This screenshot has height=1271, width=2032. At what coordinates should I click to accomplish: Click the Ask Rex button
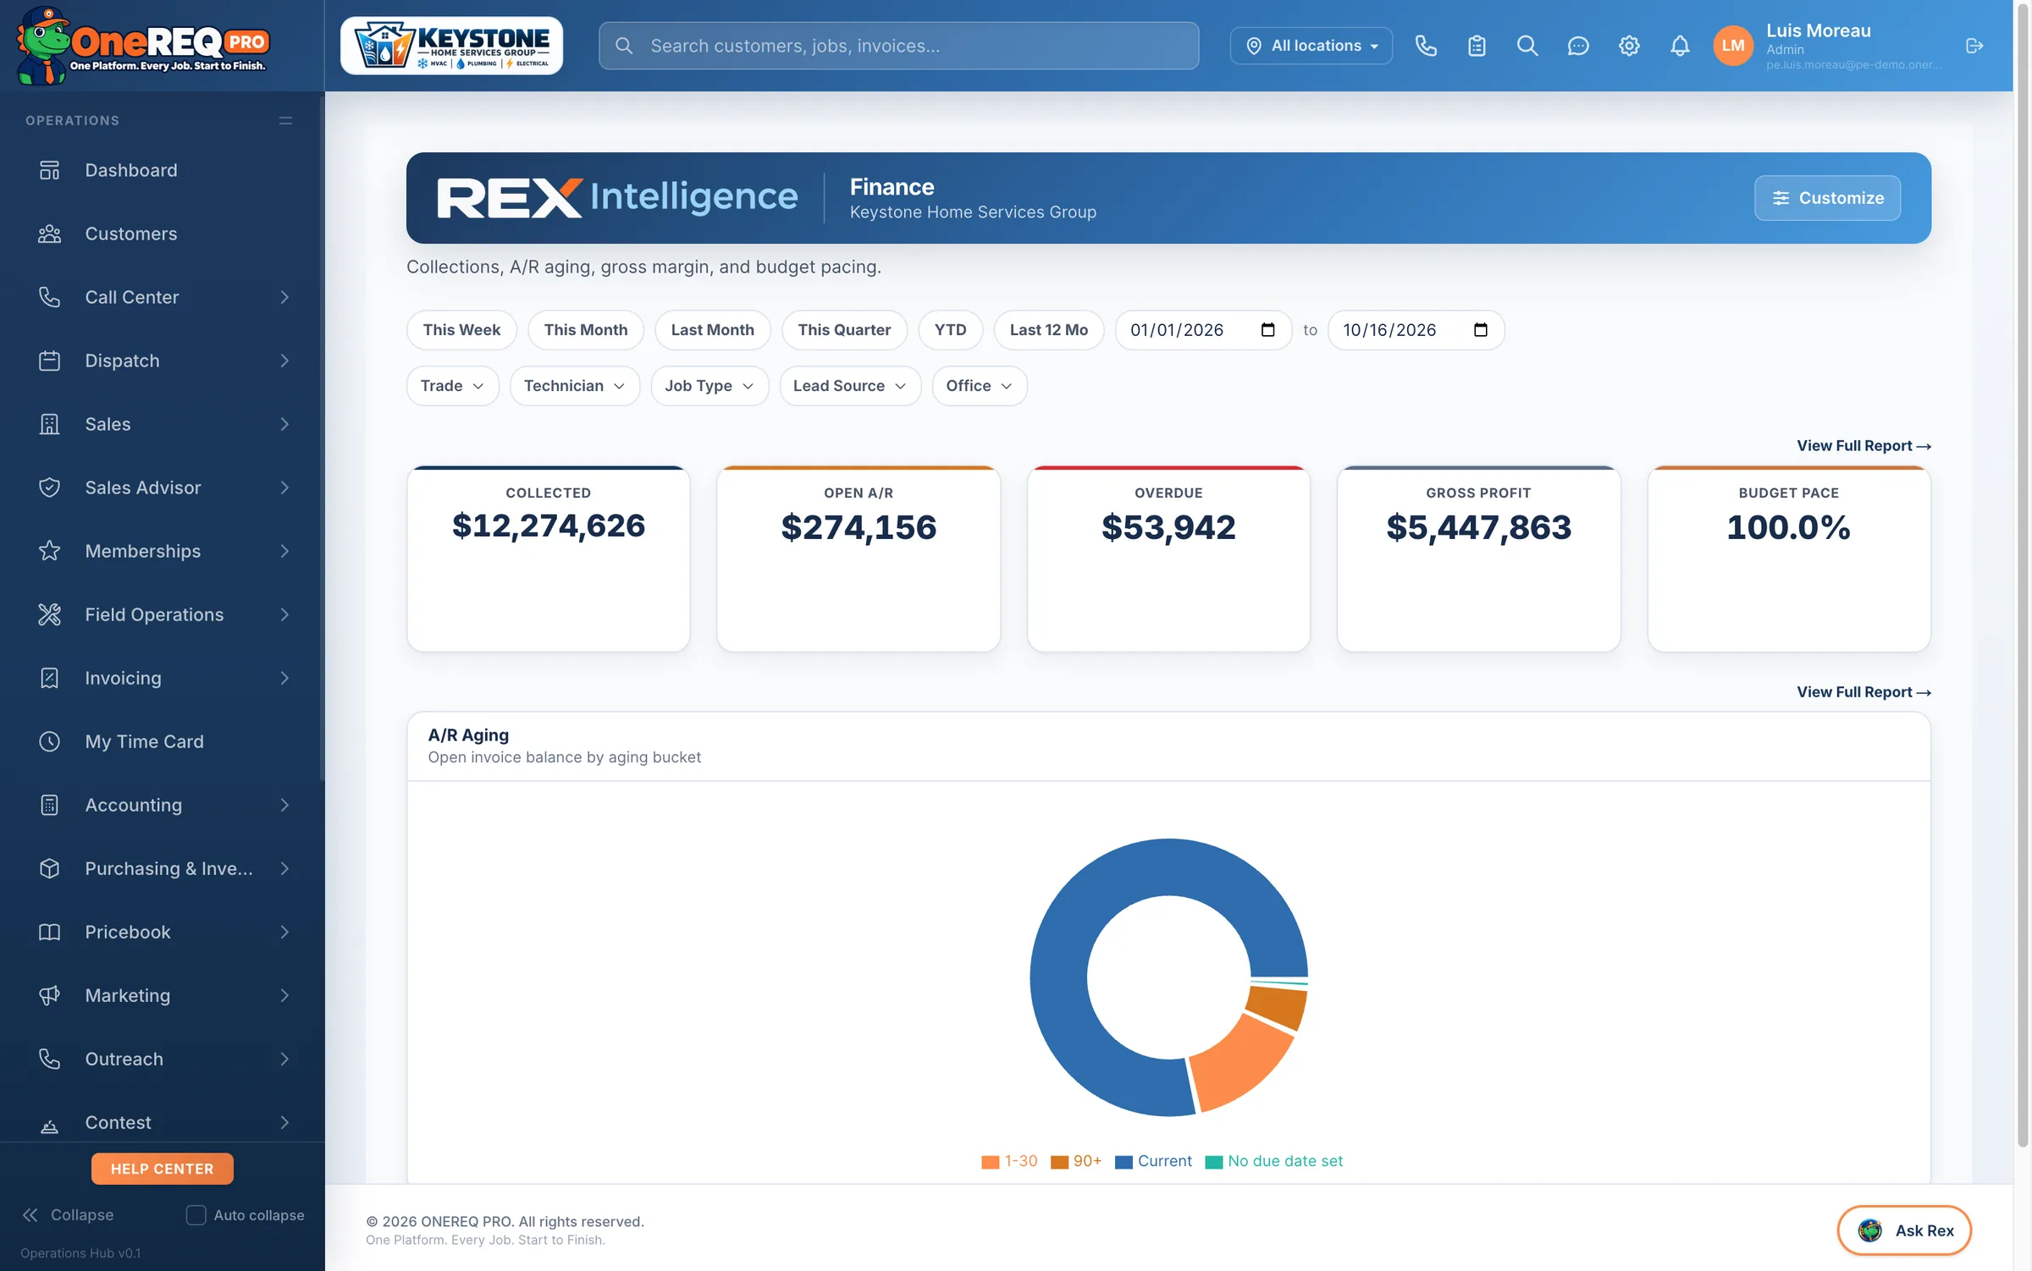tap(1904, 1230)
